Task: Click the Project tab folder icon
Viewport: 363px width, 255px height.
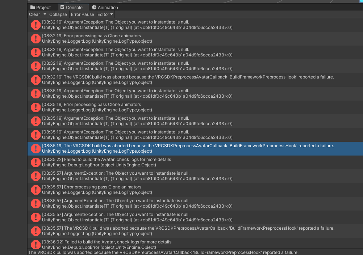Action: tap(32, 7)
